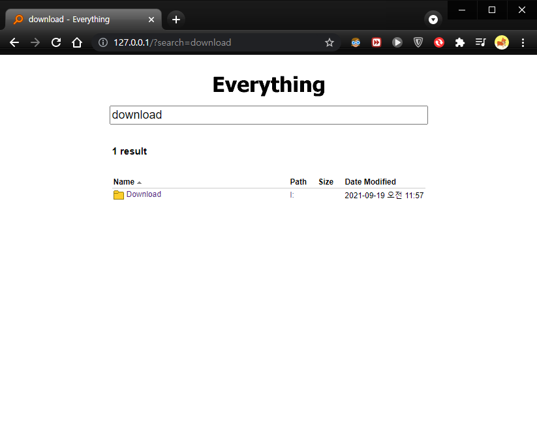
Task: Open the gray play-button extension icon
Action: tap(397, 42)
